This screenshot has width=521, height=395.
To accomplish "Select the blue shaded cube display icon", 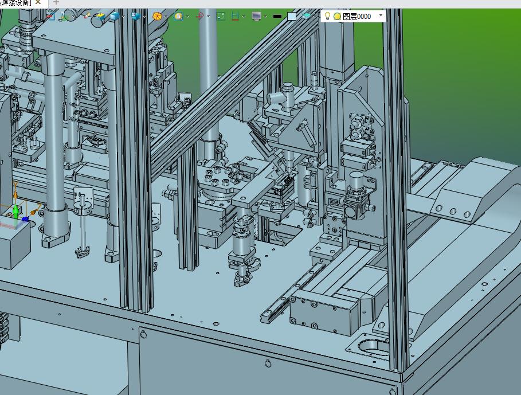I will (115, 16).
